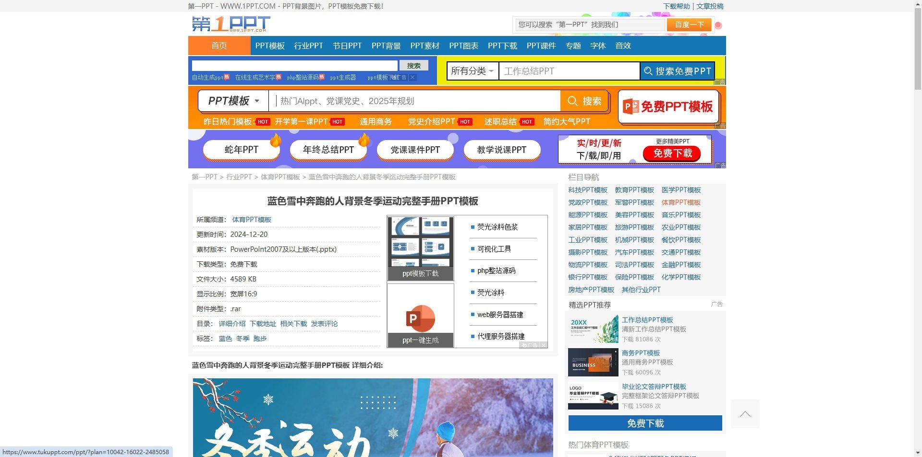Click the 冬季 tag link
922x457 pixels.
click(x=243, y=338)
